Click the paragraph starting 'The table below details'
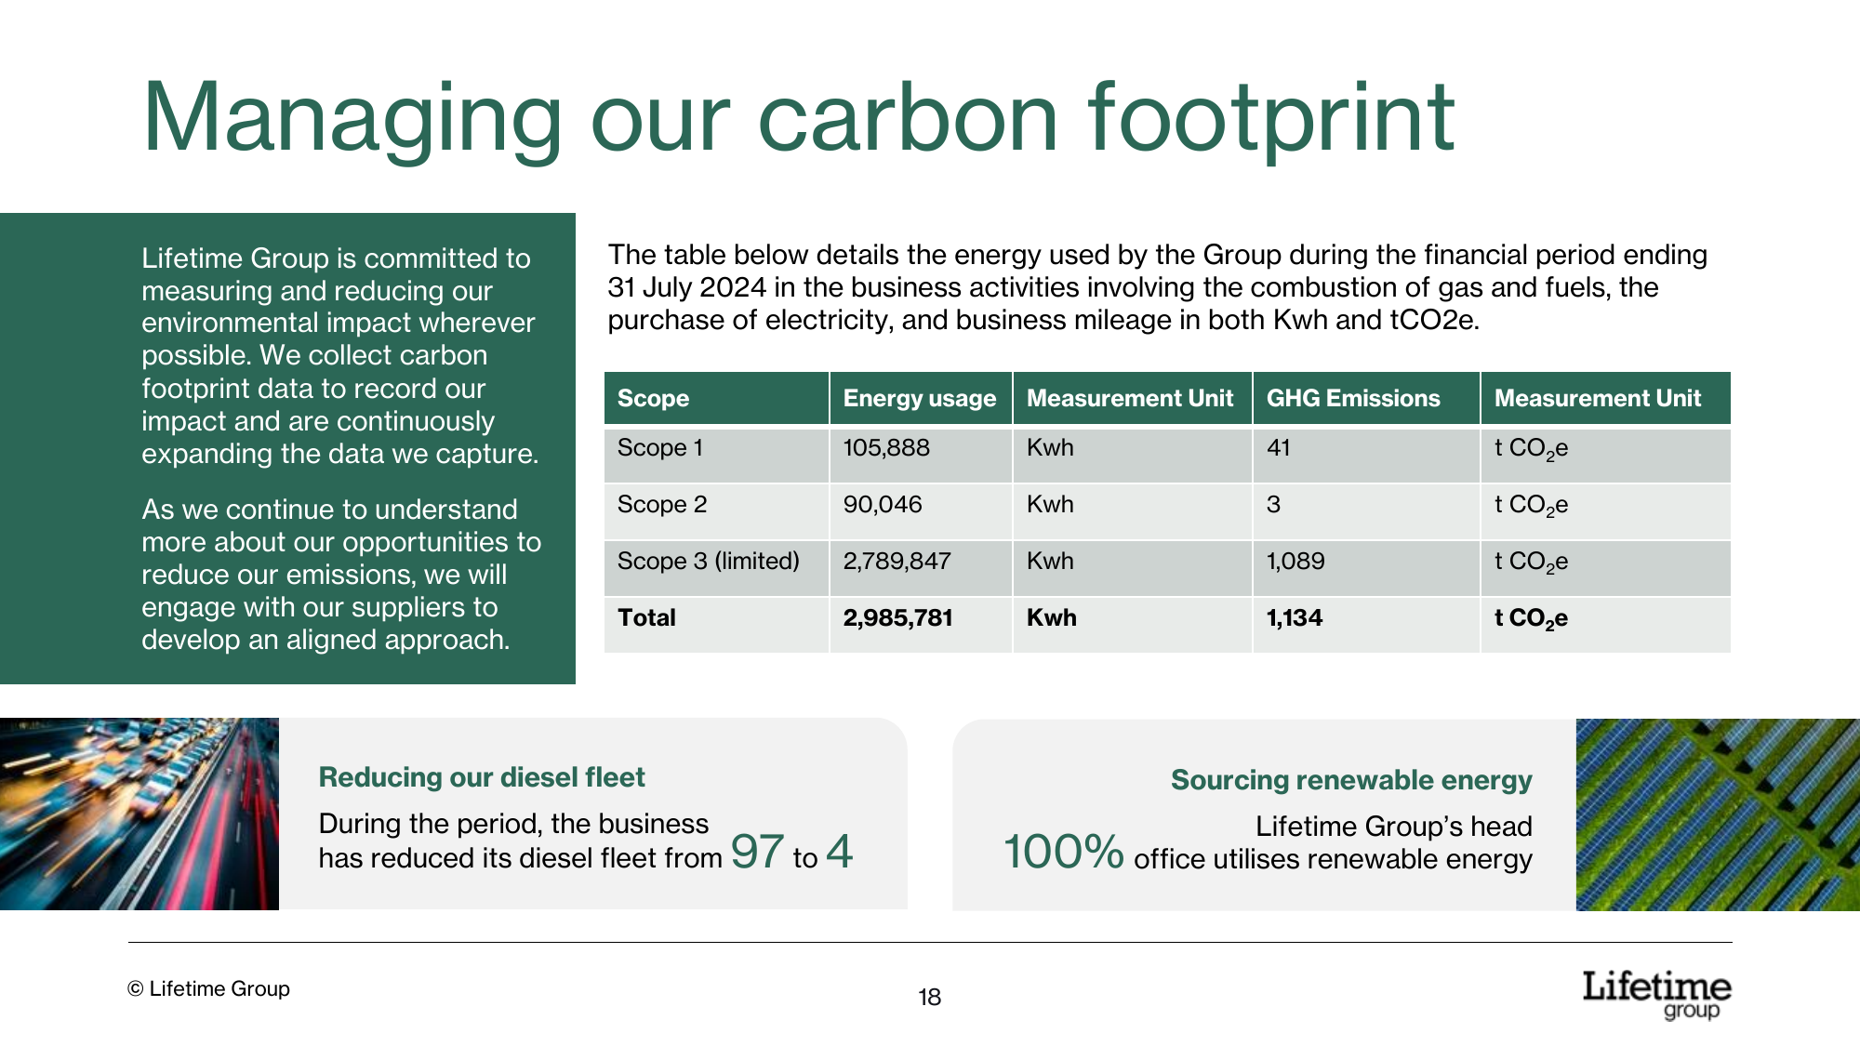 1158,287
